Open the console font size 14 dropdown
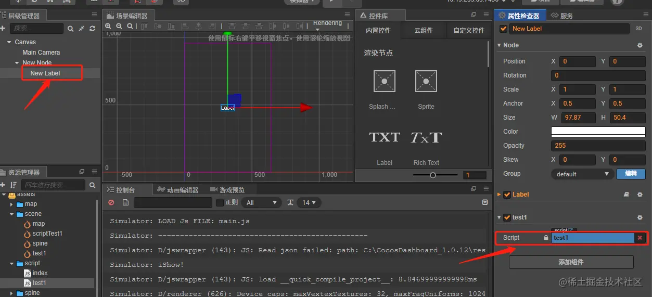The width and height of the screenshot is (652, 297). [x=309, y=202]
